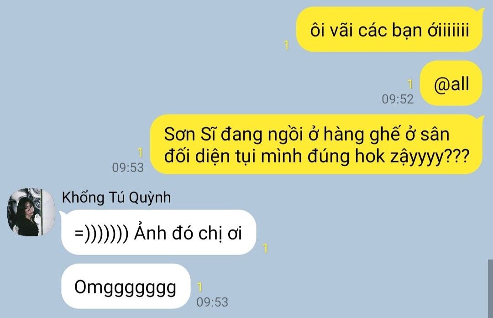493x318 pixels.
Task: Tap unread count above left 09:53 time
Action: [140, 153]
